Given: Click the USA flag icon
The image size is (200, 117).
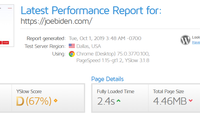Looking at the screenshot, I should click(x=72, y=46).
